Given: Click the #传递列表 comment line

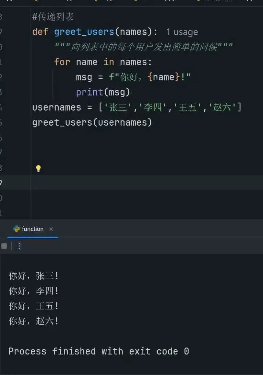Looking at the screenshot, I should coord(53,17).
